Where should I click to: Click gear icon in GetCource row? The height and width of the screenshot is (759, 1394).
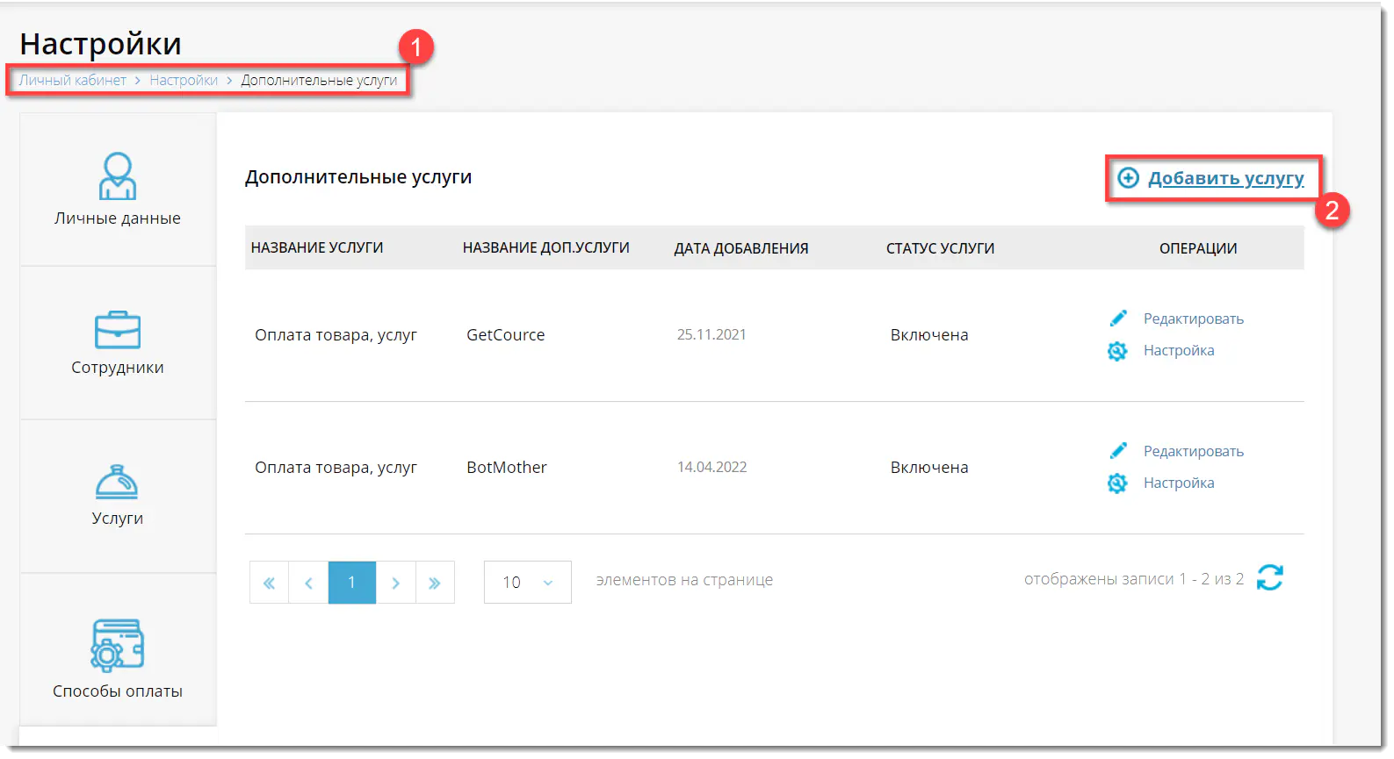point(1117,351)
